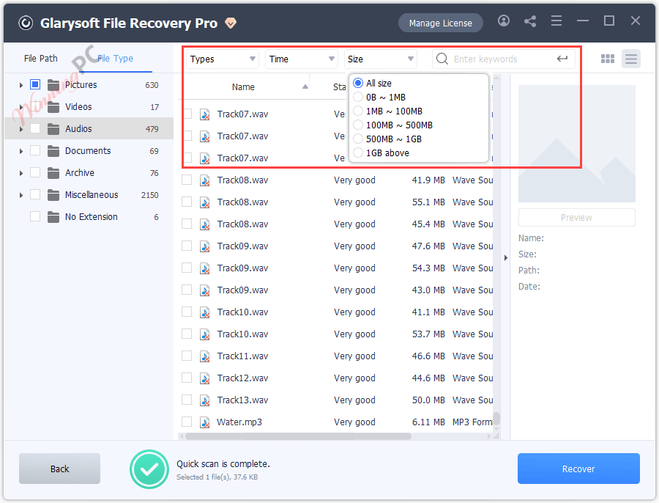Expand the Miscellaneous tree node

pyautogui.click(x=21, y=195)
